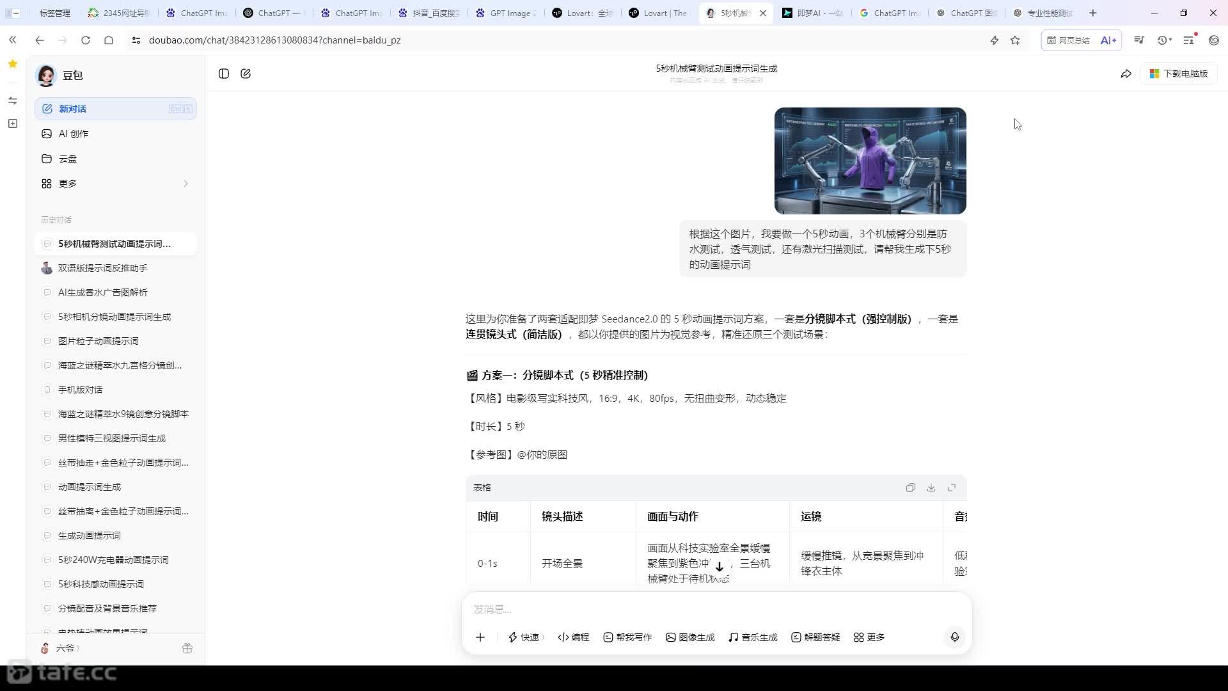
Task: Open AI 创作 in the sidebar
Action: (x=116, y=134)
